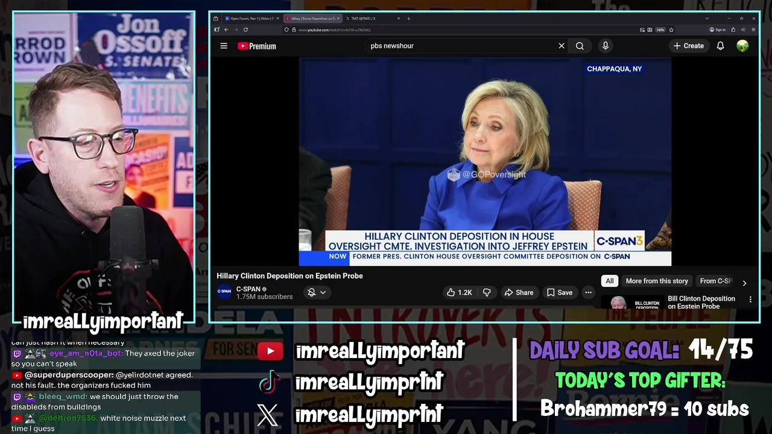
Task: Click the search magnifier button
Action: [x=580, y=46]
